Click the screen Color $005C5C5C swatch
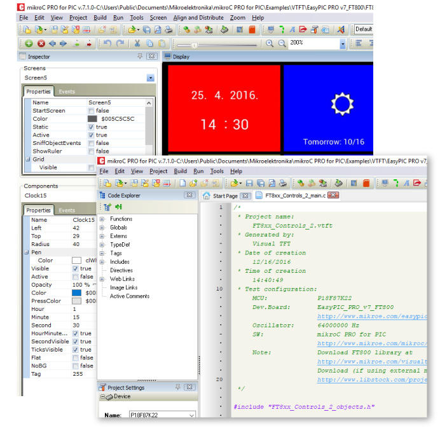The height and width of the screenshot is (433, 440). (92, 119)
